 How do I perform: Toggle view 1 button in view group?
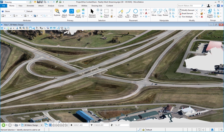50,125
